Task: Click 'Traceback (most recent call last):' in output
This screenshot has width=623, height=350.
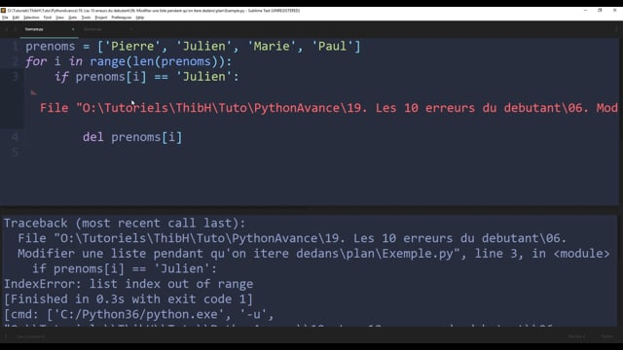Action: pyautogui.click(x=125, y=223)
